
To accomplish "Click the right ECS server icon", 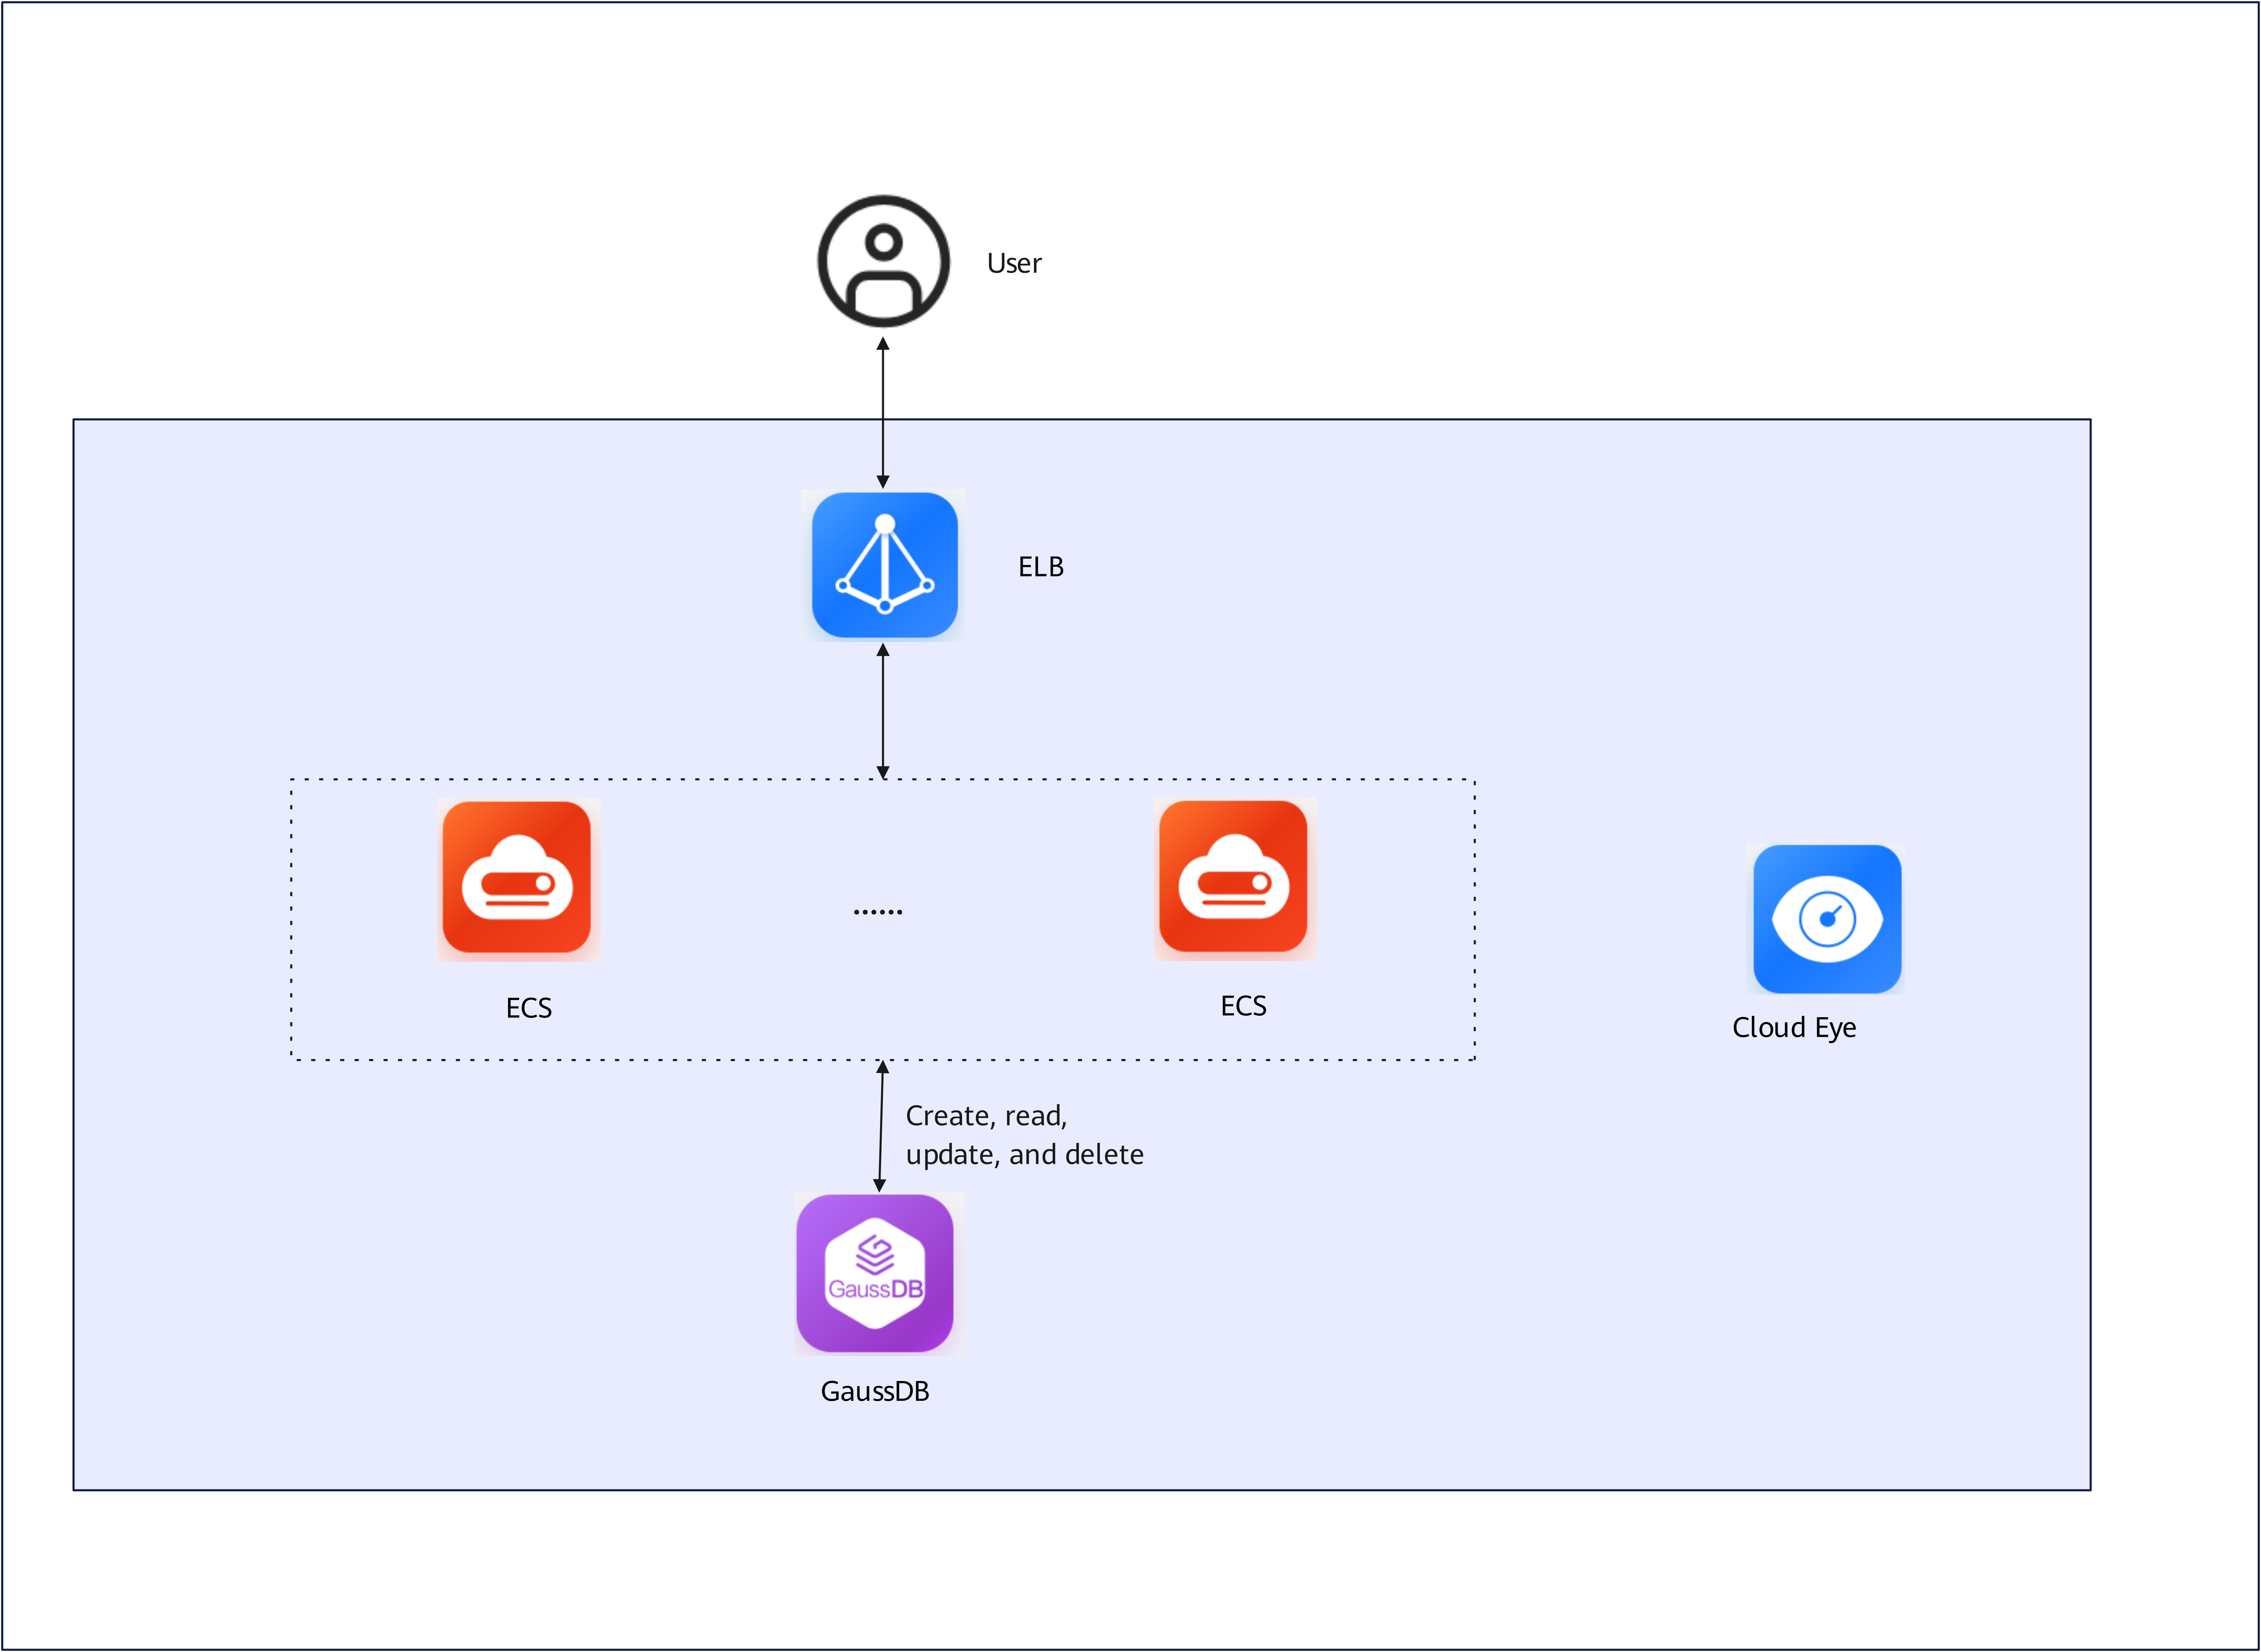I will tap(1233, 876).
